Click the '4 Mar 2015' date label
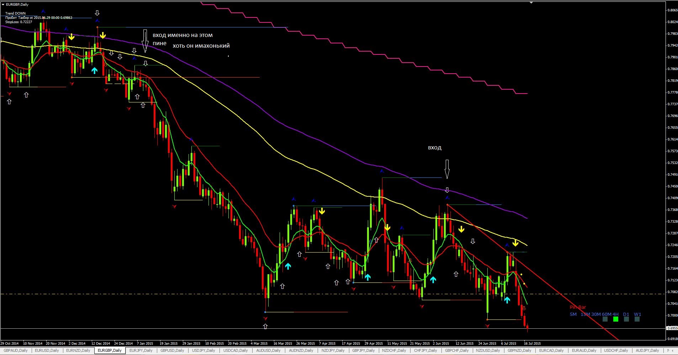This screenshot has width=678, height=355. 259,344
